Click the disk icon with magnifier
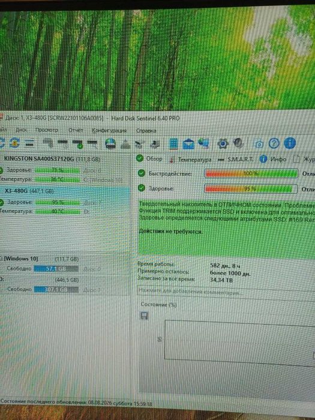This screenshot has width=315, height=420. 92,144
